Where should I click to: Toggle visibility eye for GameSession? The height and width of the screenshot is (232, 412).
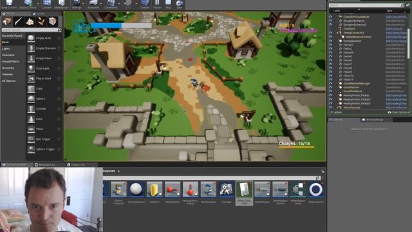[x=331, y=88]
